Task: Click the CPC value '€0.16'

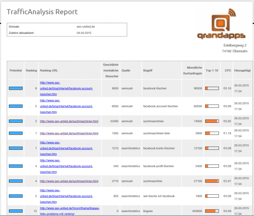Action: [x=227, y=88]
